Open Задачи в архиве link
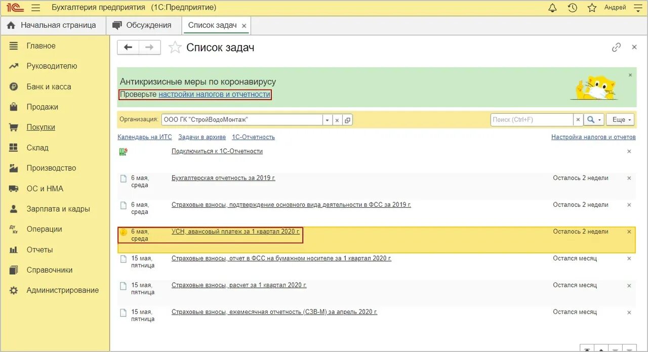 coord(202,137)
